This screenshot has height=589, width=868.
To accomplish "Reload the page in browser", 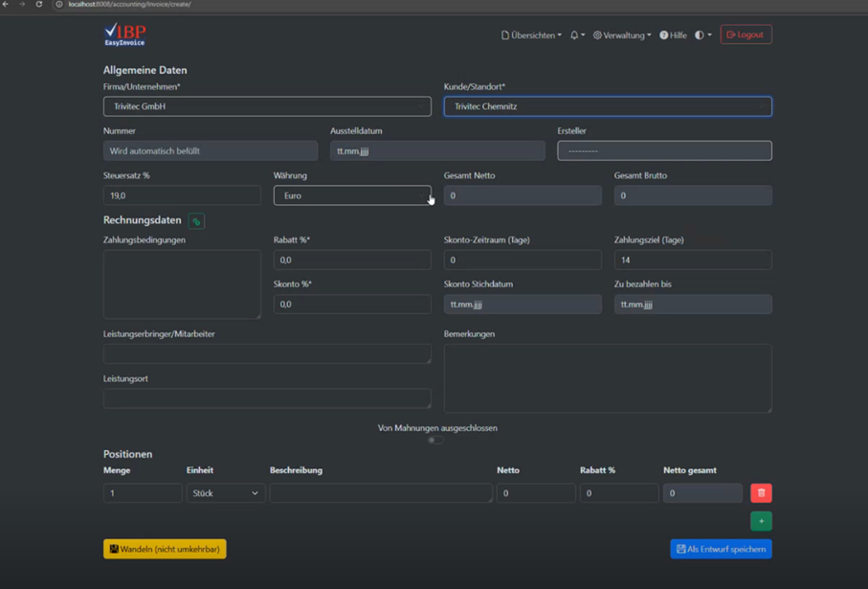I will coord(39,5).
